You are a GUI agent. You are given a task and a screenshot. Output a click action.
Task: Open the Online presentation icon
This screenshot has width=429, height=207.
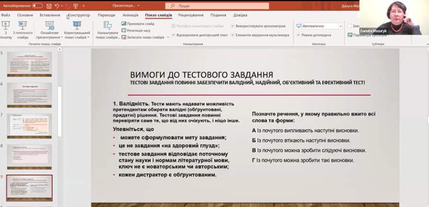point(50,26)
